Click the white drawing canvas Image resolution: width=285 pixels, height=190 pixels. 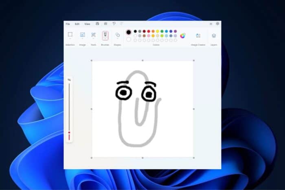[142, 109]
